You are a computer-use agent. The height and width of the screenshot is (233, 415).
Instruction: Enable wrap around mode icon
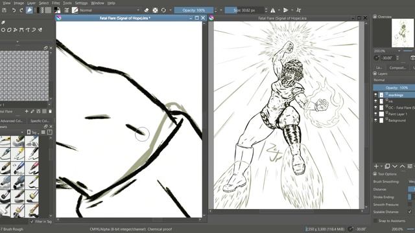click(299, 10)
